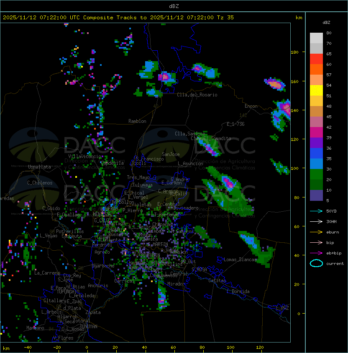Viewport: 348px width, 353px height.
Task: Select the dark orange 60 dBZ swatch
Action: click(x=316, y=69)
